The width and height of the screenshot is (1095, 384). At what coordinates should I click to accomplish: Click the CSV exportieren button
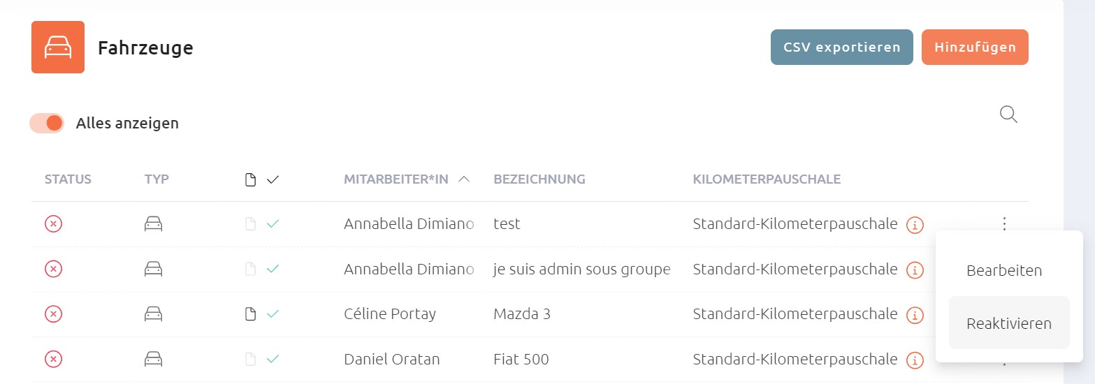(842, 47)
